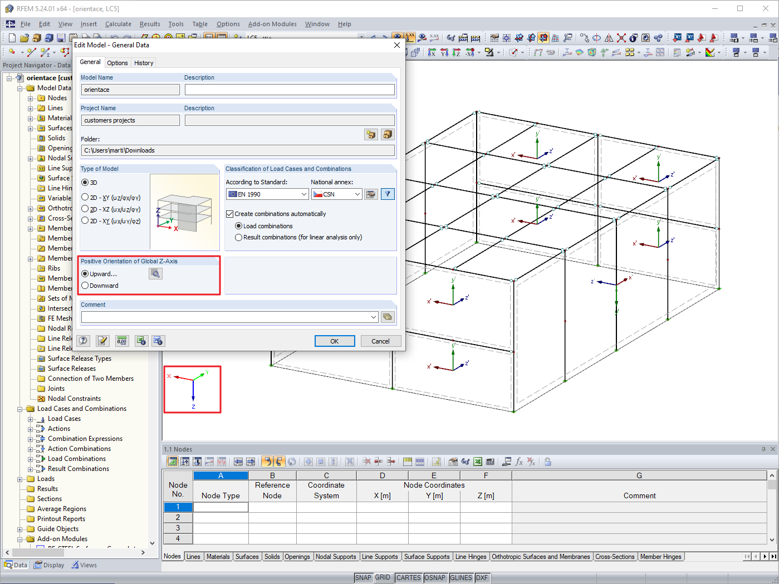This screenshot has height=584, width=779.
Task: Click the view in X direction icon
Action: coord(432,52)
